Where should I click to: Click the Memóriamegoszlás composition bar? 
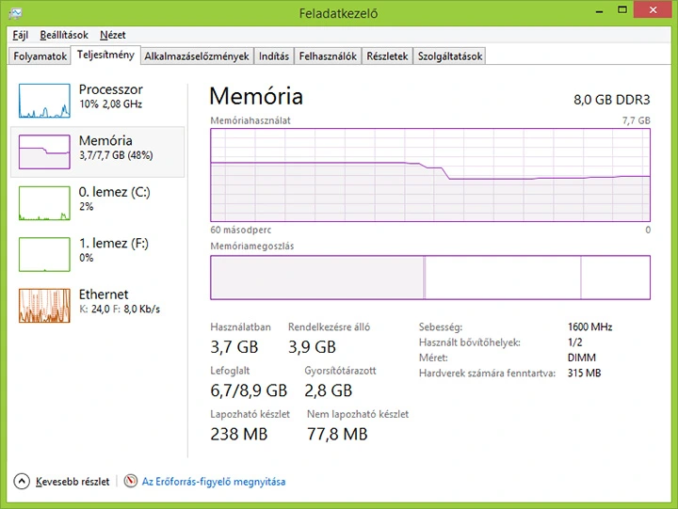[x=430, y=278]
